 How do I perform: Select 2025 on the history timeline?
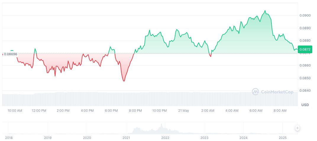click(x=283, y=138)
